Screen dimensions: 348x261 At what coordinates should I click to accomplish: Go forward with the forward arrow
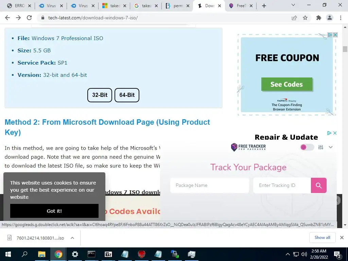coord(18,18)
